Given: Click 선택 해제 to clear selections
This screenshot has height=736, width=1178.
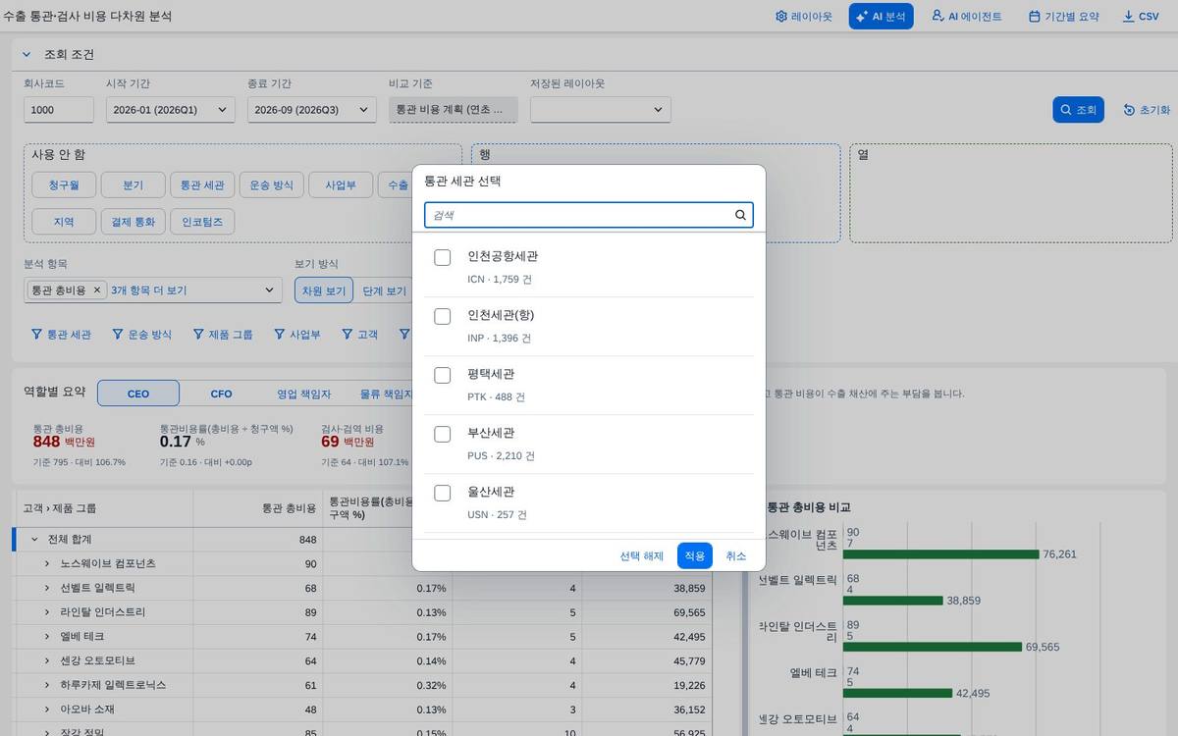Looking at the screenshot, I should tap(642, 555).
